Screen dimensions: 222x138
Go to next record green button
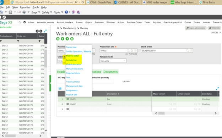[x=67, y=39]
